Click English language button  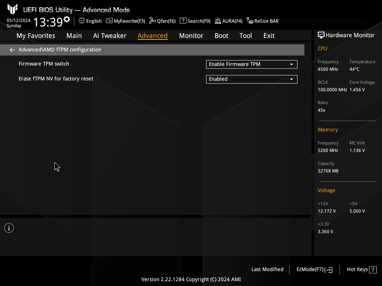(94, 21)
